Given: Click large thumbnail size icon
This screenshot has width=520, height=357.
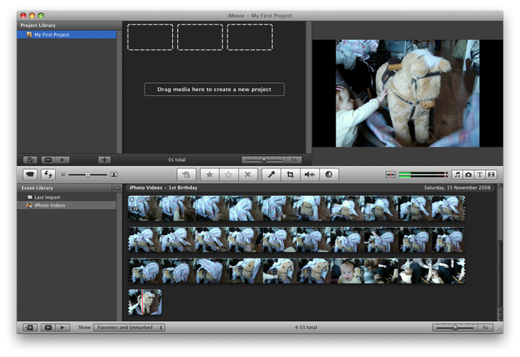Looking at the screenshot, I should point(114,175).
